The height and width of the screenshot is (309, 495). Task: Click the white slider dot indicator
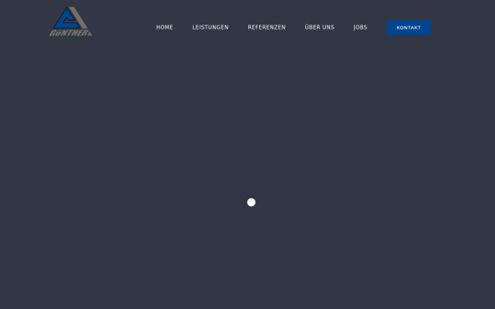pyautogui.click(x=252, y=203)
